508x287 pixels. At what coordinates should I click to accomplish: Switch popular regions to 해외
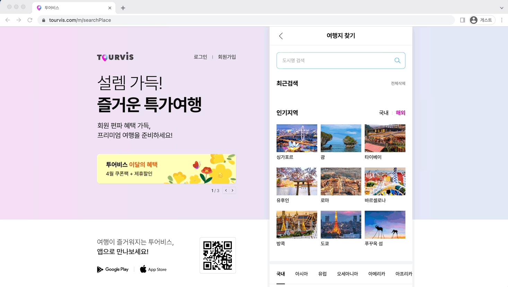tap(401, 113)
